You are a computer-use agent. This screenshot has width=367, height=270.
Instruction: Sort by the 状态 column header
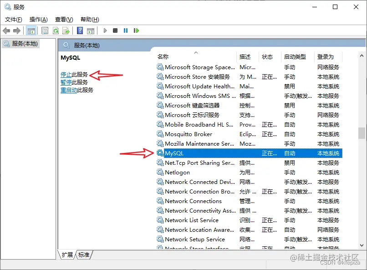click(x=270, y=56)
